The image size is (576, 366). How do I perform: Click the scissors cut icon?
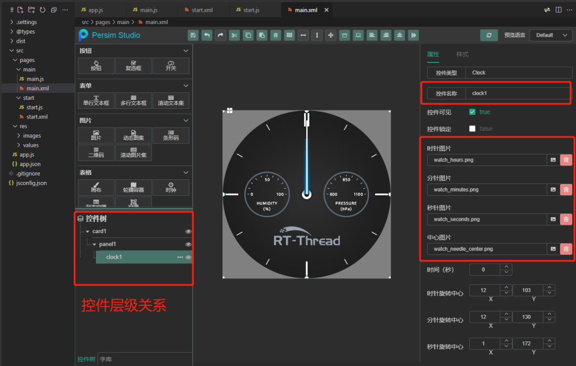click(x=234, y=35)
